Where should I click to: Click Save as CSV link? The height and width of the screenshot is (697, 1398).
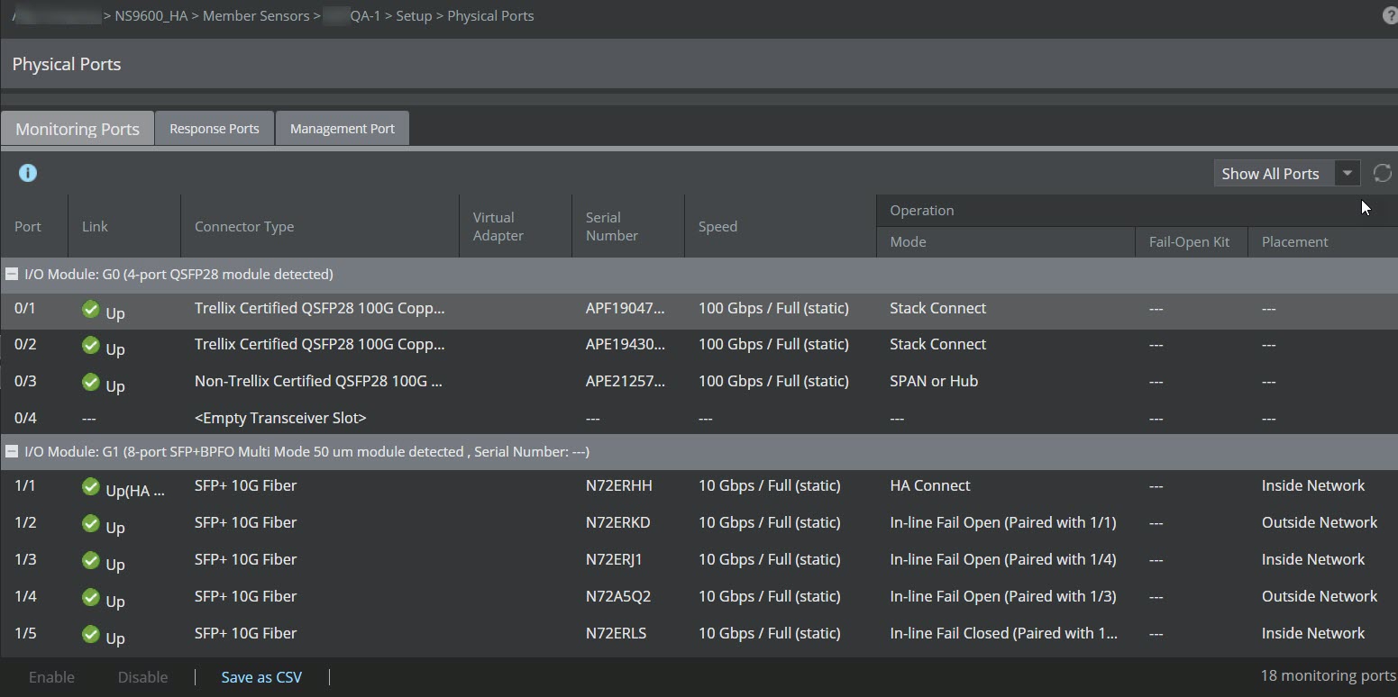pyautogui.click(x=261, y=677)
